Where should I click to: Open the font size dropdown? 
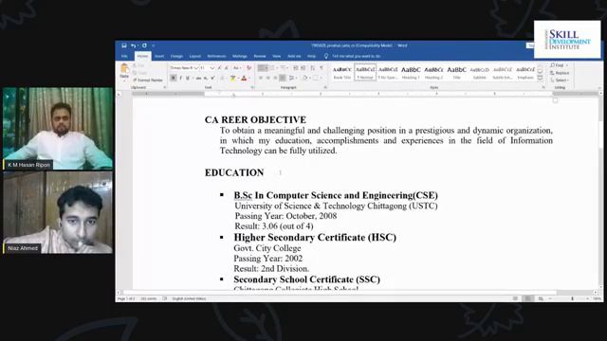pyautogui.click(x=212, y=68)
